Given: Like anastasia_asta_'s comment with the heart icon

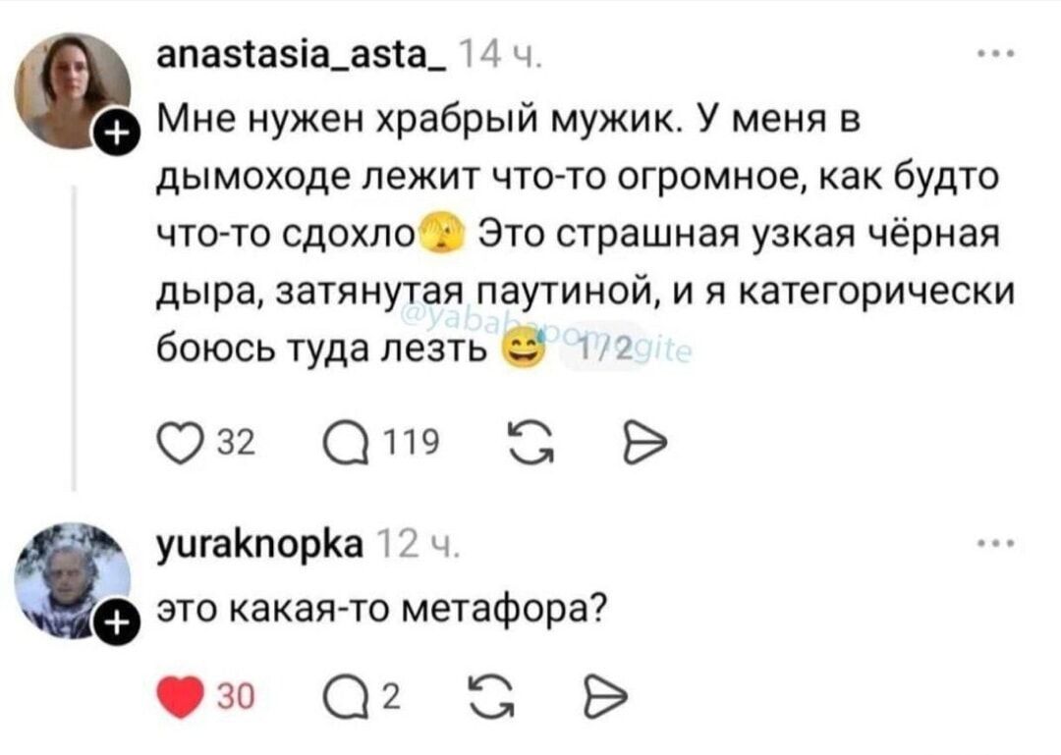Looking at the screenshot, I should click(x=179, y=444).
